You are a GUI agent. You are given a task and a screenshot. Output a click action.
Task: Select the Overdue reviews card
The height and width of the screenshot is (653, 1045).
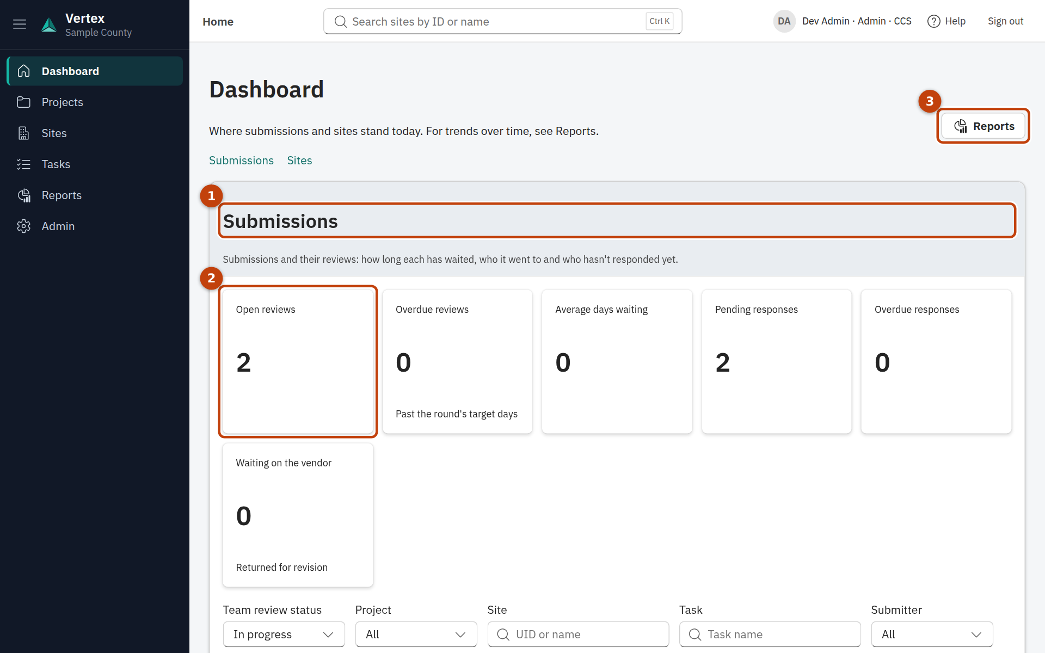[x=457, y=361]
